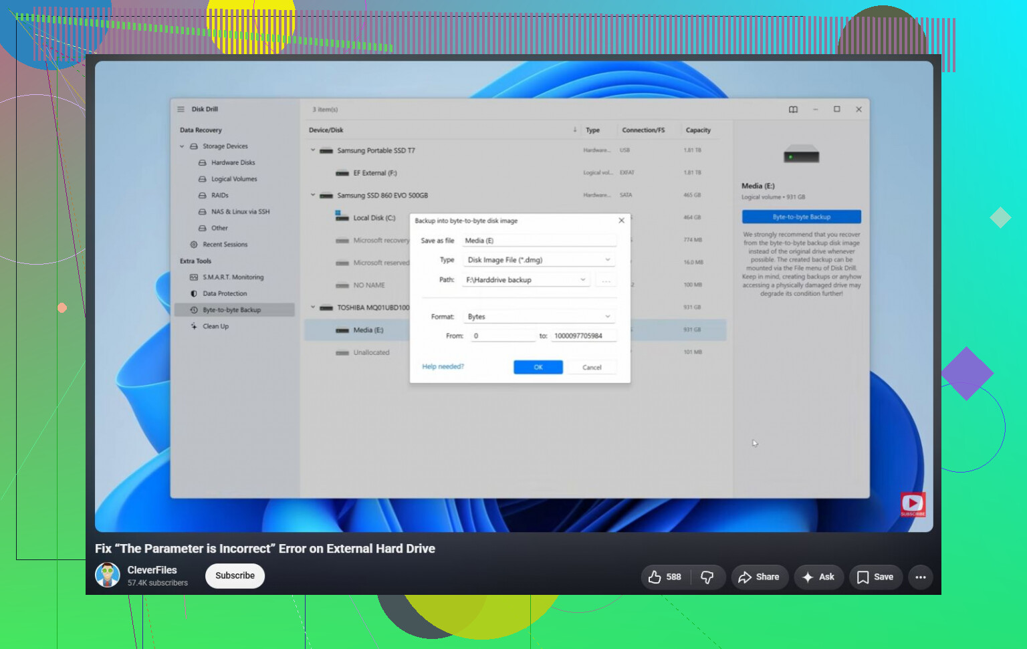Sort by Connection/FS column header
The image size is (1027, 649).
(x=643, y=130)
